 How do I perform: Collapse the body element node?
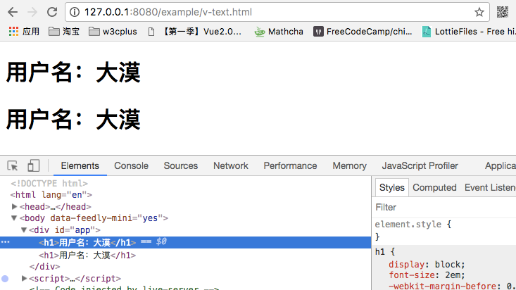(14, 218)
